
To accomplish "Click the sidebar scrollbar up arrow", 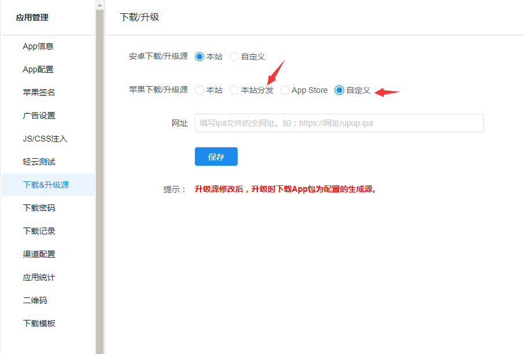I will (x=99, y=5).
